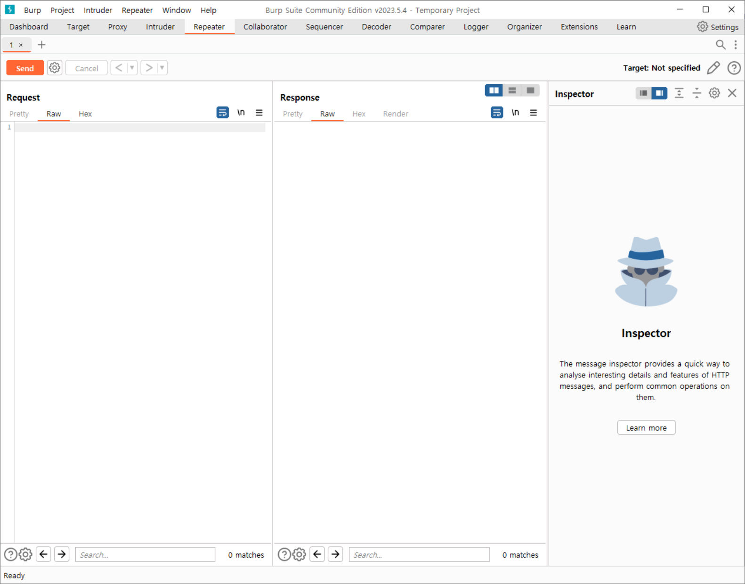This screenshot has width=745, height=584.
Task: Open Request editor hamburger menu
Action: pos(259,112)
